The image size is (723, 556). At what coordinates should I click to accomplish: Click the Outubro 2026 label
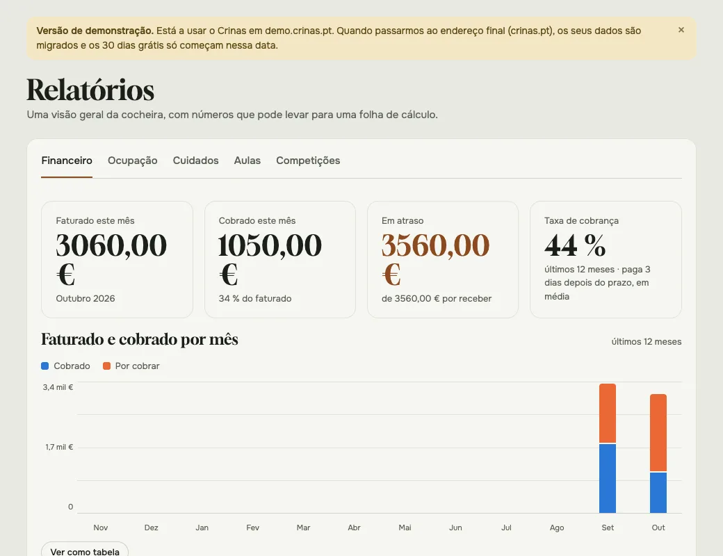pos(86,299)
